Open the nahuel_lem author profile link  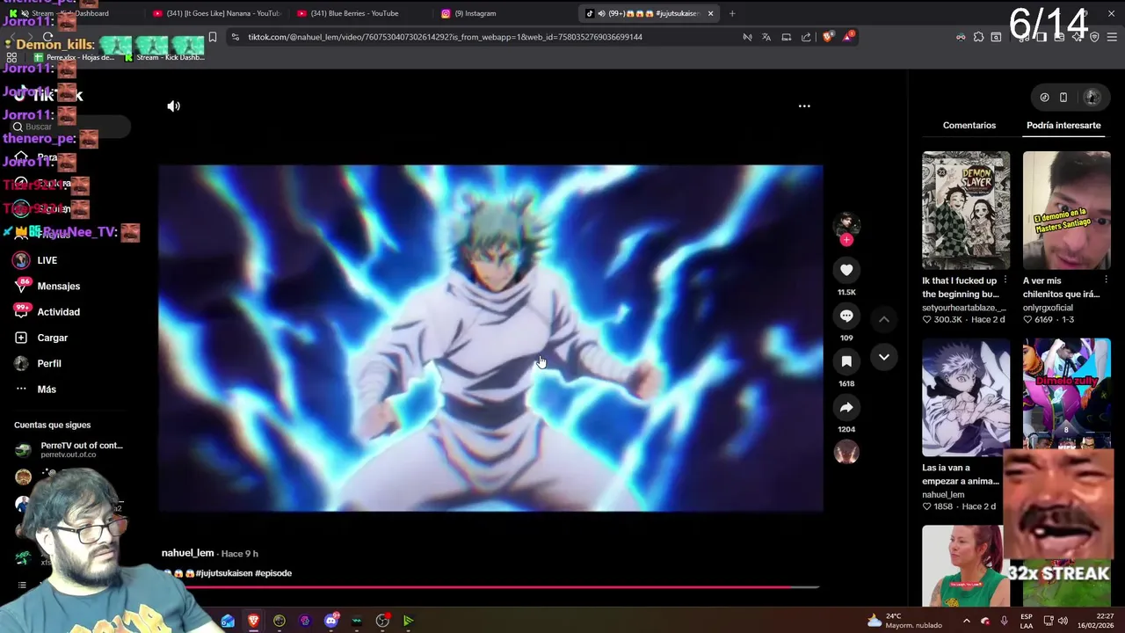pos(188,553)
